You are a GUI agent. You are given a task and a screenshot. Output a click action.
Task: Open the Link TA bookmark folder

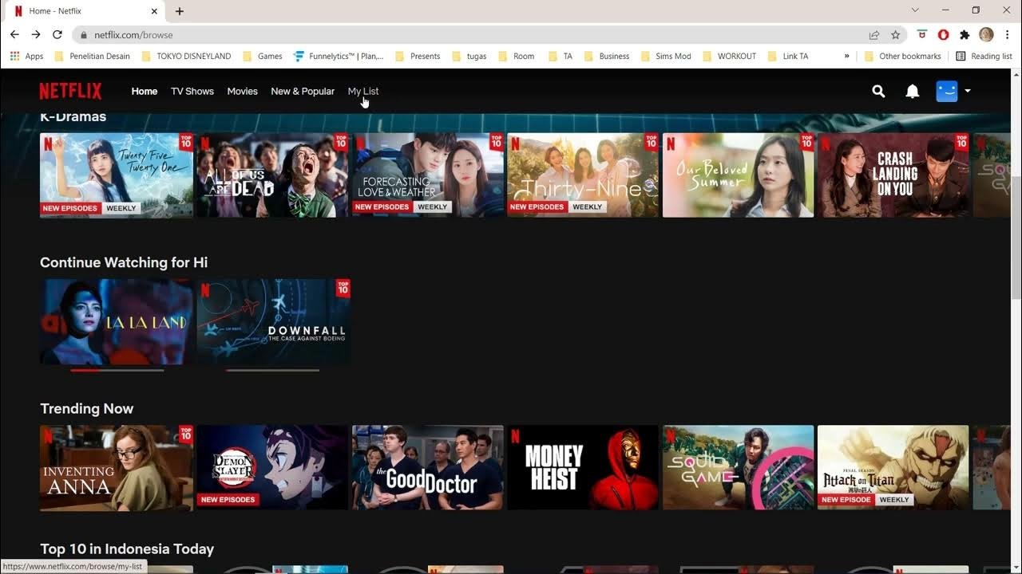(788, 57)
